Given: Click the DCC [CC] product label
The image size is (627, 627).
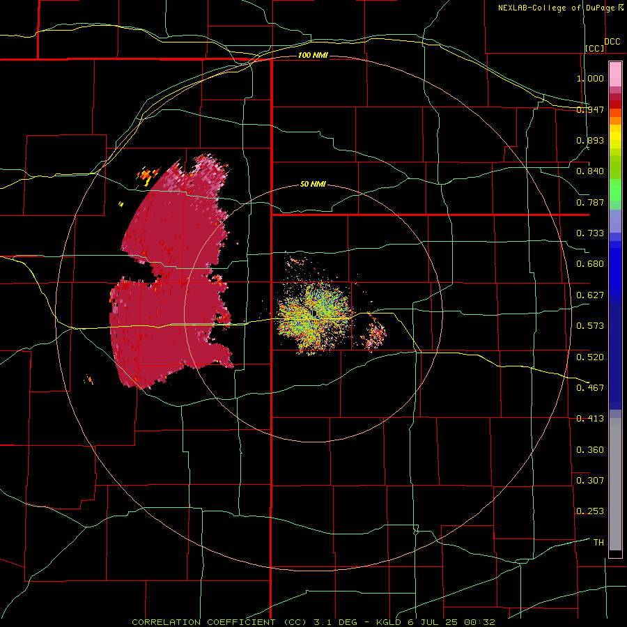Looking at the screenshot, I should pos(602,45).
